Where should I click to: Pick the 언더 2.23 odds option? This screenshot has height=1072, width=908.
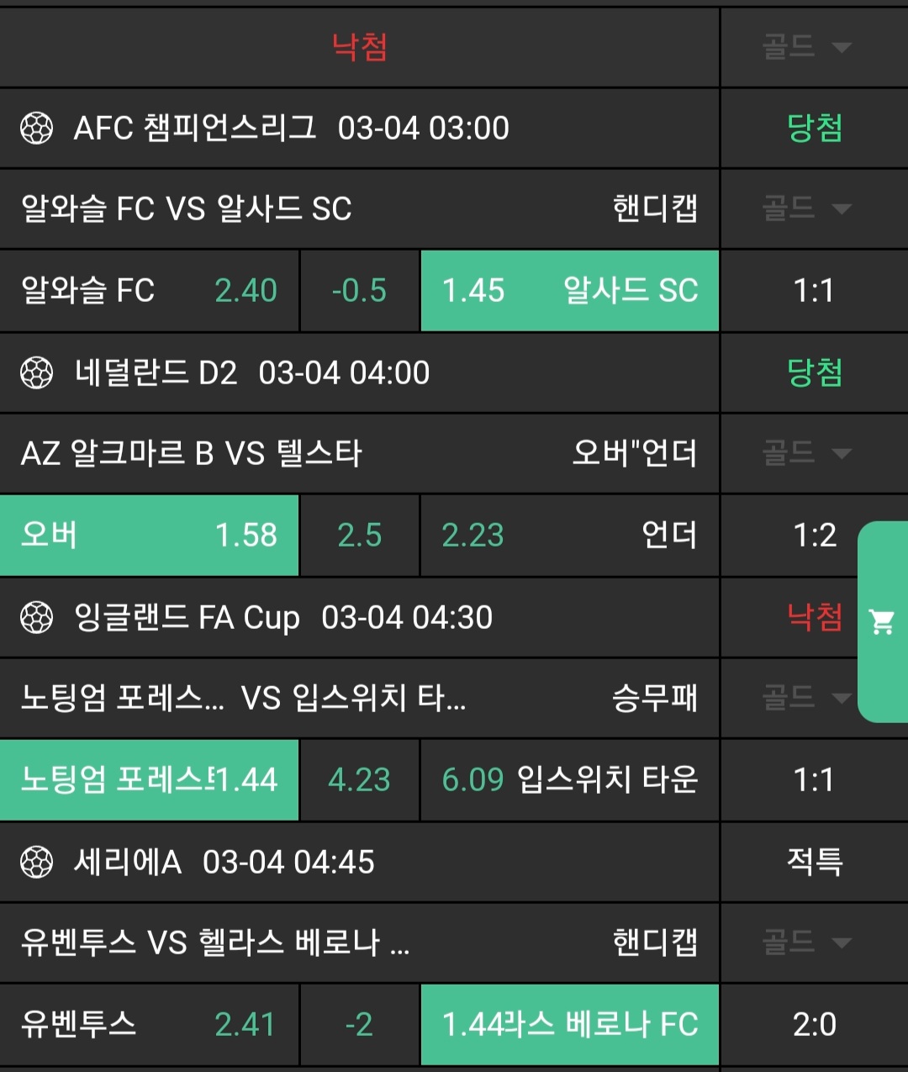(x=569, y=536)
